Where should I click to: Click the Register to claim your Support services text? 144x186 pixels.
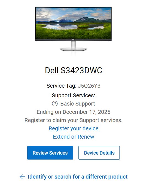pos(74,120)
